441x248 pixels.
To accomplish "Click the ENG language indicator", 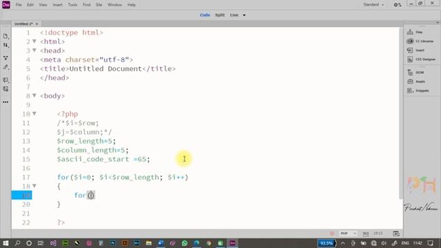I will (x=405, y=243).
